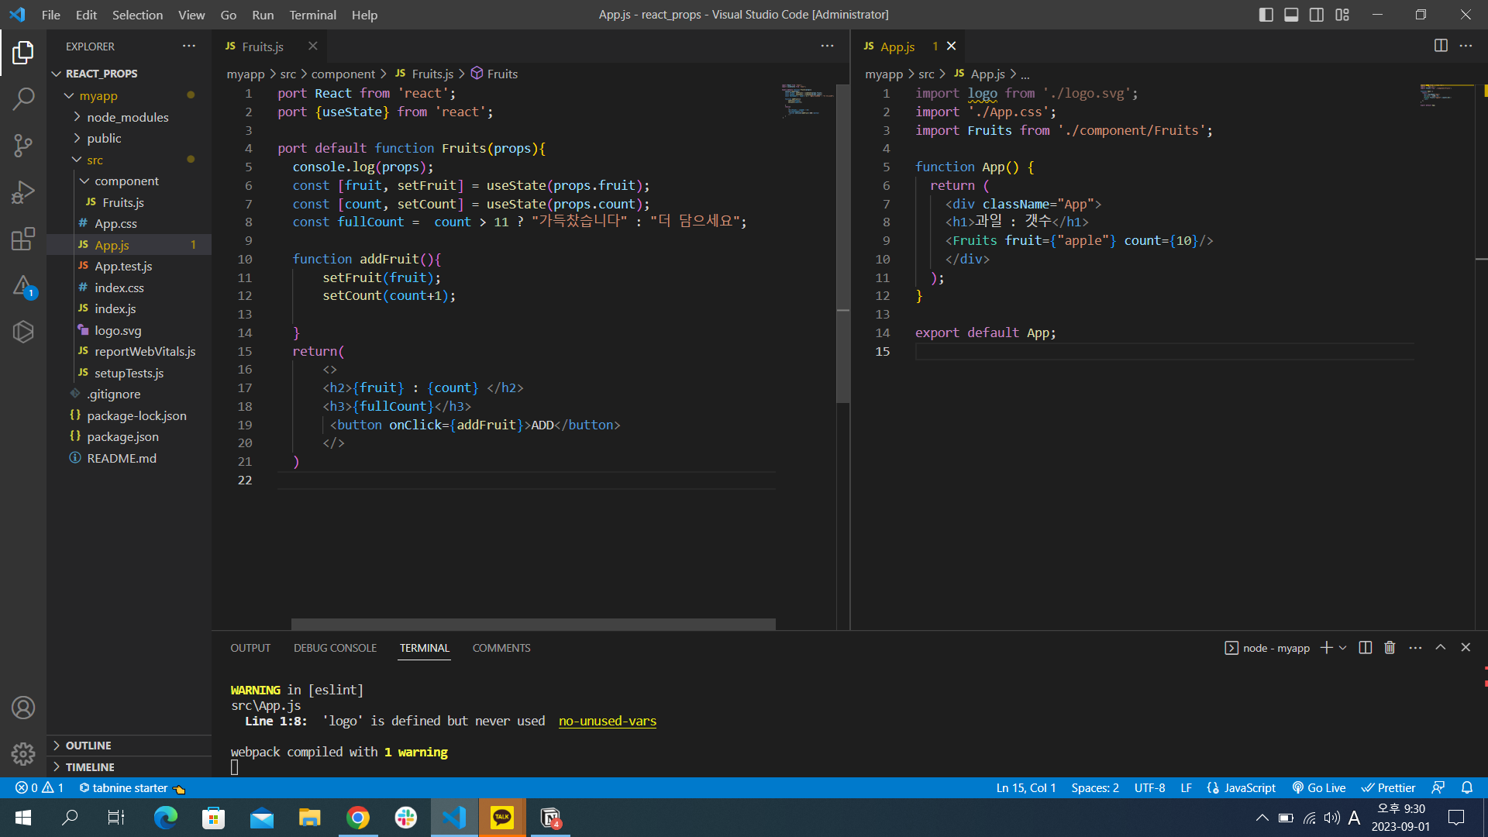Screen dimensions: 1488x837
Task: Open Manage gear settings icon
Action: (23, 753)
